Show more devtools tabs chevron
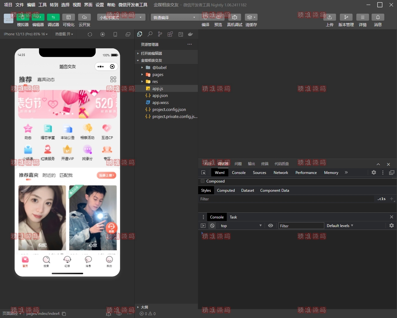Viewport: 397px width, 318px height. [x=346, y=172]
